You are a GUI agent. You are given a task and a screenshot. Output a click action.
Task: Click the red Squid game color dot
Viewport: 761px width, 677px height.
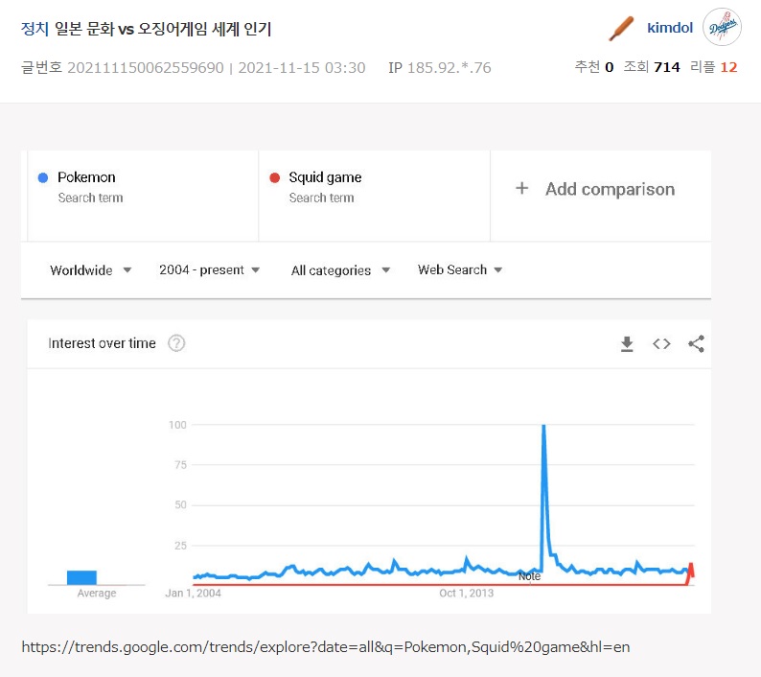click(x=274, y=177)
